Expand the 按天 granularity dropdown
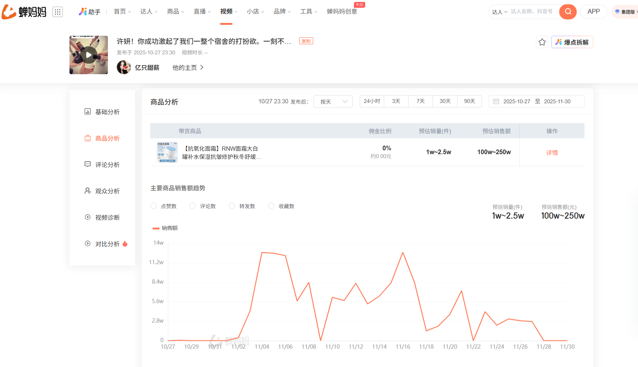Image resolution: width=638 pixels, height=367 pixels. coord(333,102)
